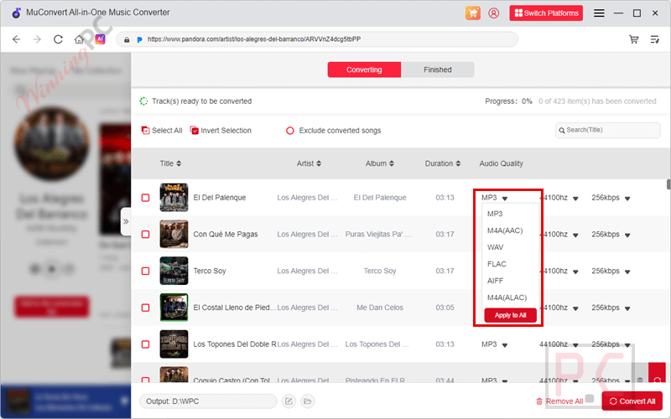The width and height of the screenshot is (671, 419).
Task: Click the "Los Alegres Del ..." artist of Terco Soy
Action: [x=307, y=271]
